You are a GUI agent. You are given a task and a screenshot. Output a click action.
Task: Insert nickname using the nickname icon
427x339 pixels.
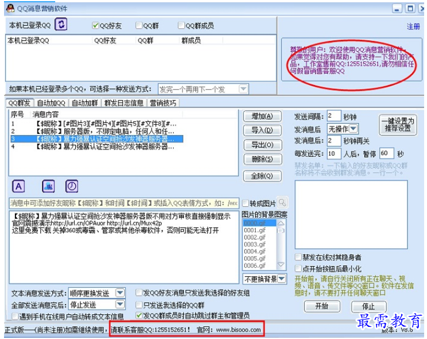[48, 187]
